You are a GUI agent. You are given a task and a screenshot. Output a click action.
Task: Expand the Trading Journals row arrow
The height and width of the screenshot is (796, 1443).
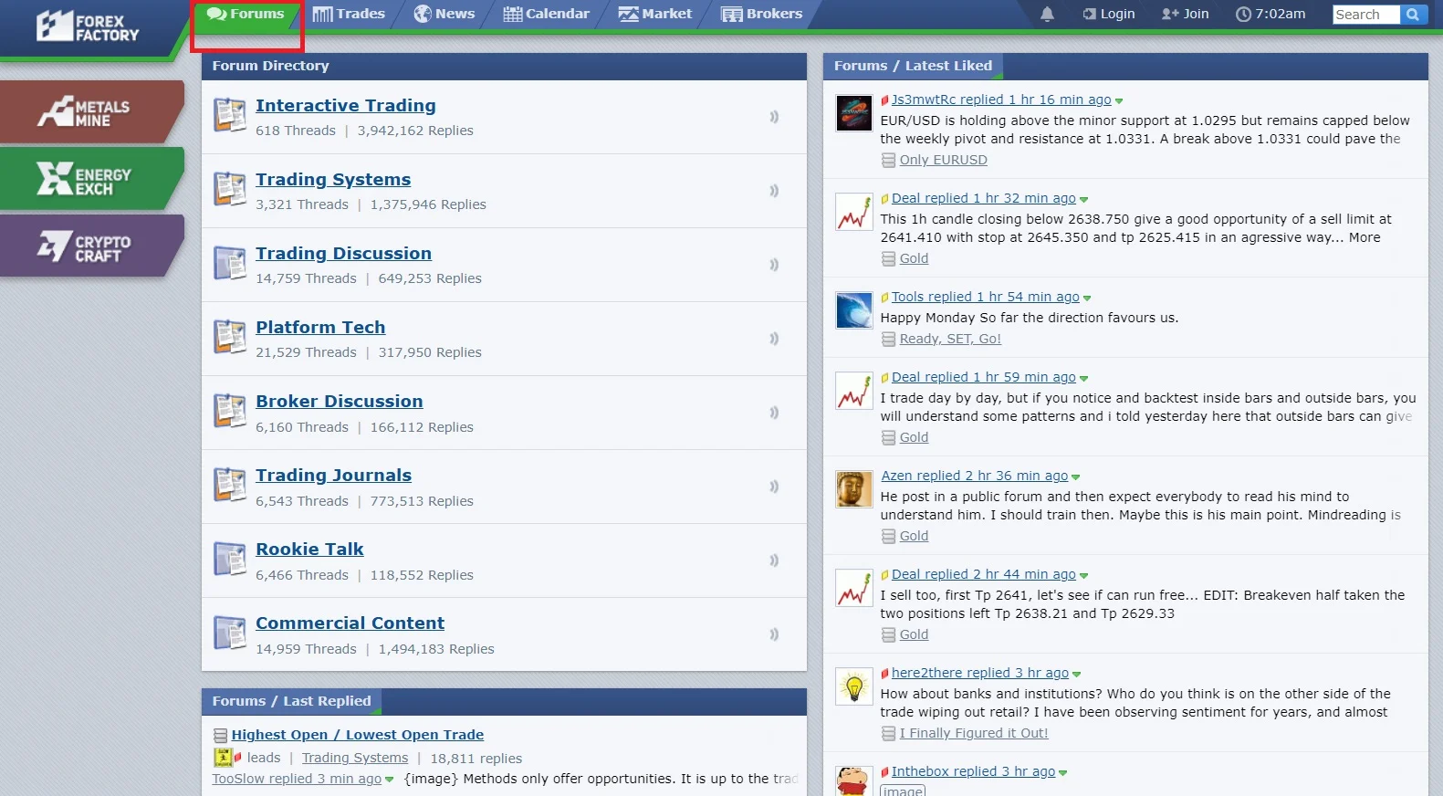coord(774,487)
